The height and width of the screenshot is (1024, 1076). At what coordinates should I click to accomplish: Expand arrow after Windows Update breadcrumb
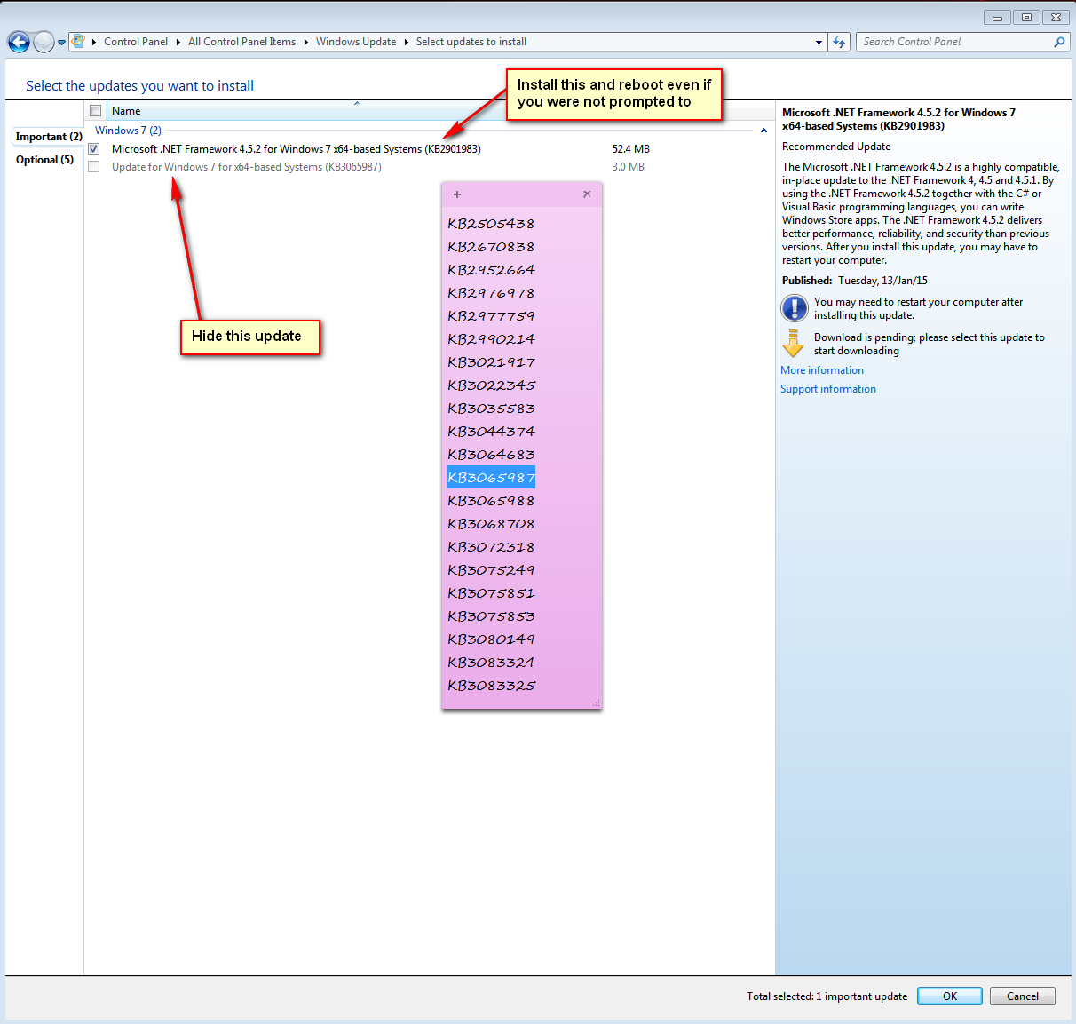(x=407, y=42)
